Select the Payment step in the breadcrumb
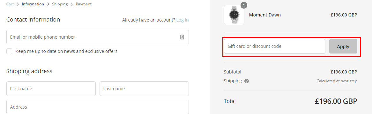 coord(84,4)
